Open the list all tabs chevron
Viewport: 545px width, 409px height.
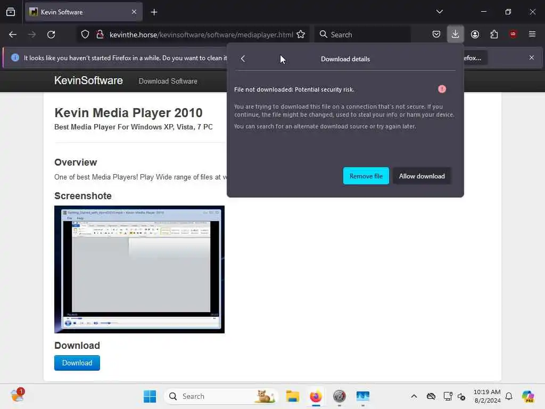click(439, 12)
